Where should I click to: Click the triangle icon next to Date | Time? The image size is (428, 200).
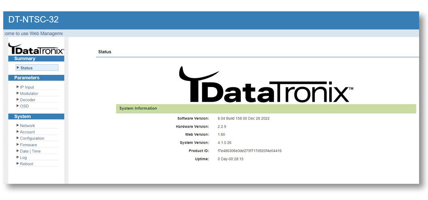coord(18,151)
